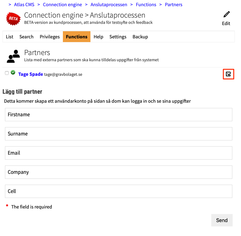This screenshot has width=241, height=236.
Task: Go to the Search tab
Action: pos(26,37)
